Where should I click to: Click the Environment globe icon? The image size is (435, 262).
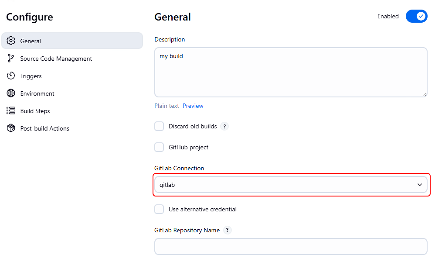11,93
